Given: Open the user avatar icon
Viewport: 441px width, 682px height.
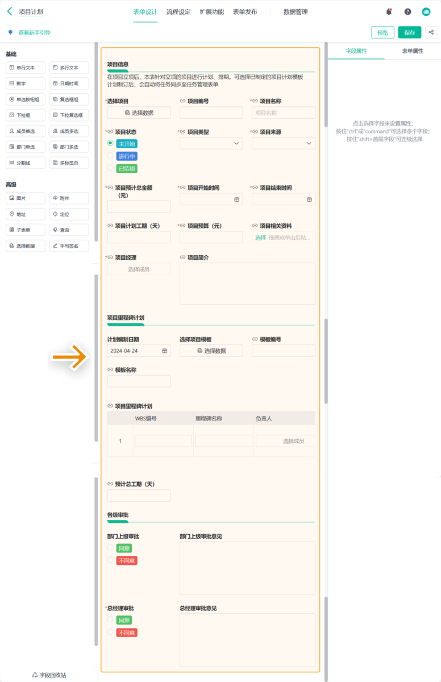Looking at the screenshot, I should click(x=426, y=11).
